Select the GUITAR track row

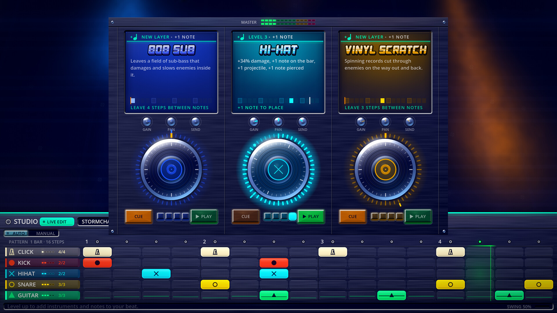[x=43, y=295]
